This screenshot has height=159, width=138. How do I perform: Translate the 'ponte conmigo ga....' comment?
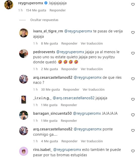[92, 141]
